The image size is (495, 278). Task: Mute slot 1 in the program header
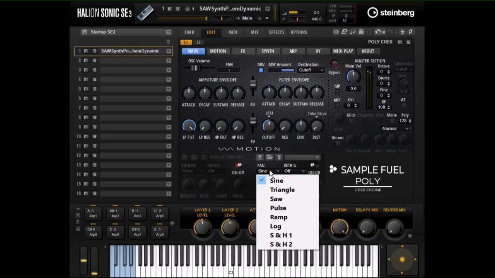[170, 9]
